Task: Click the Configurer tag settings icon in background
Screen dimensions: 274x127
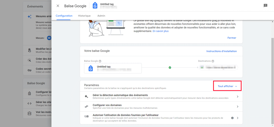Action: pos(29,93)
